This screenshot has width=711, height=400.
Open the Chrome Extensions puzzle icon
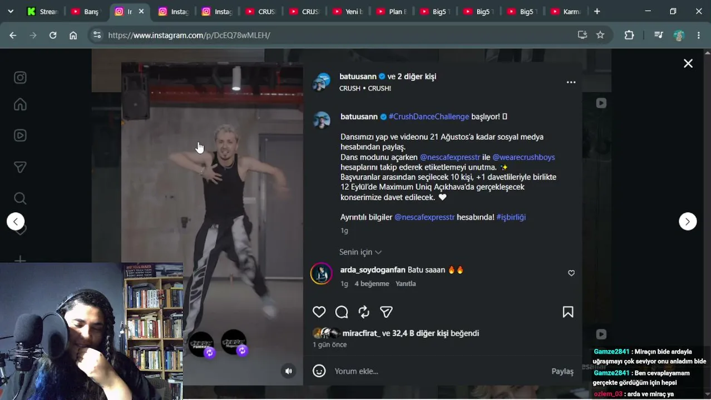pos(629,35)
